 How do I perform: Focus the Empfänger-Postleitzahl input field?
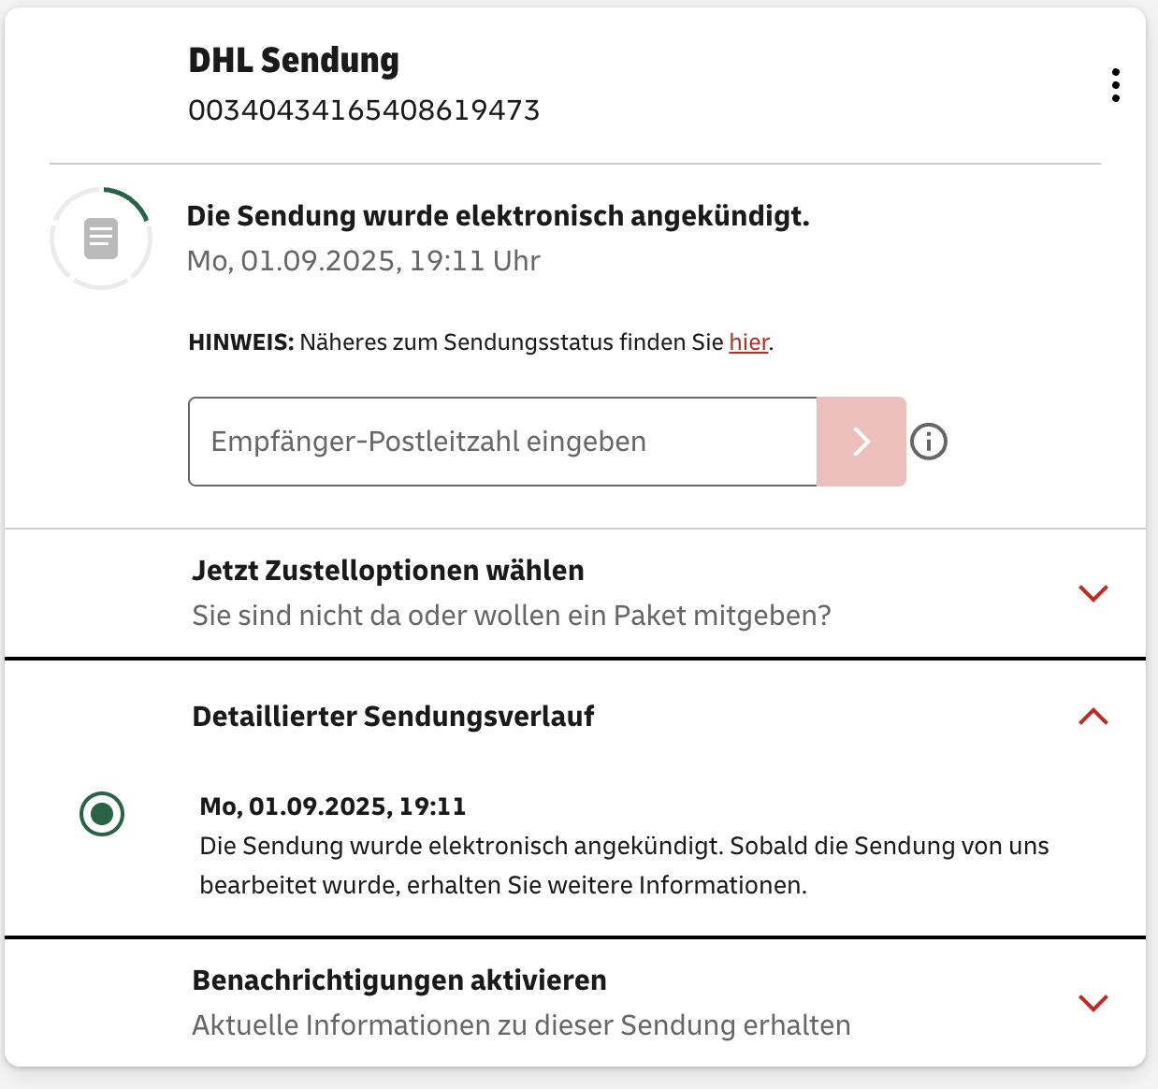502,442
